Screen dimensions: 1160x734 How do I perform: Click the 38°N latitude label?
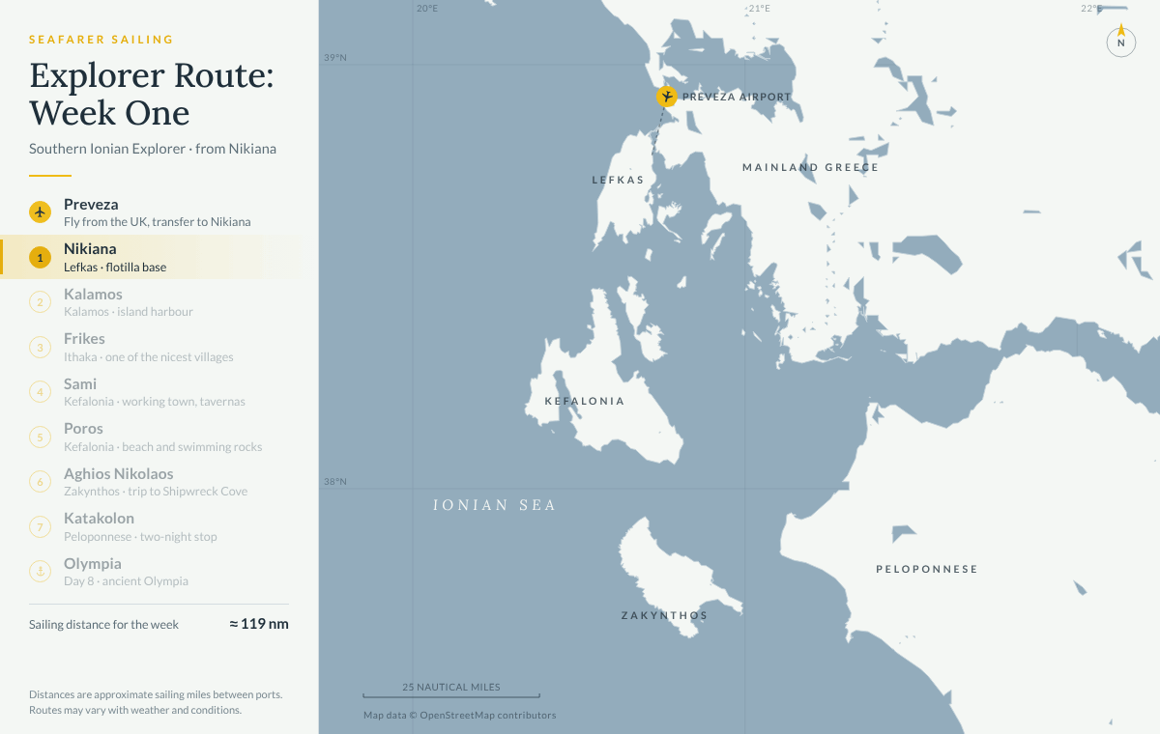335,482
